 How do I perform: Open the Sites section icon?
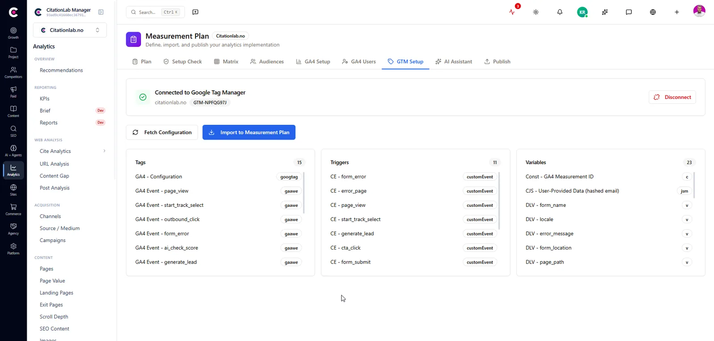click(x=13, y=190)
